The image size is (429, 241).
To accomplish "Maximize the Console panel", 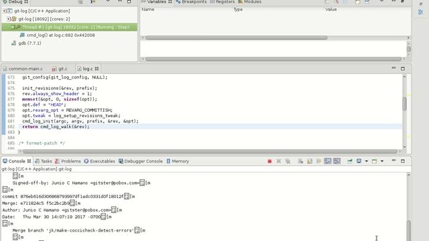I will pyautogui.click(x=403, y=161).
